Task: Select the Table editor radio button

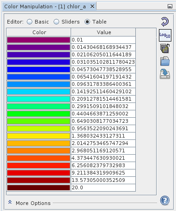Action: 96,22
